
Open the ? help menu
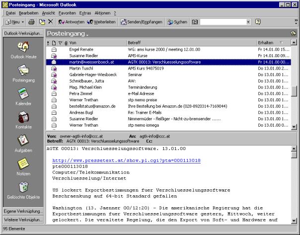[x=115, y=13]
